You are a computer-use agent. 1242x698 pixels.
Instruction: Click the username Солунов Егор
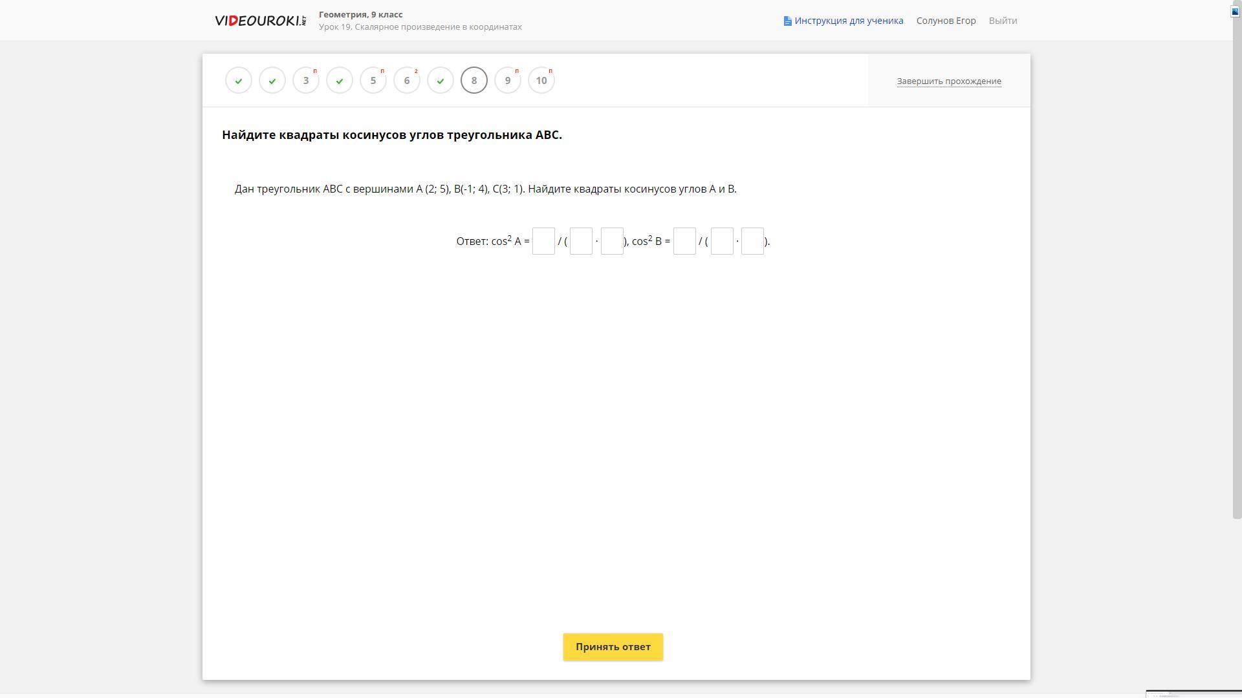coord(945,21)
